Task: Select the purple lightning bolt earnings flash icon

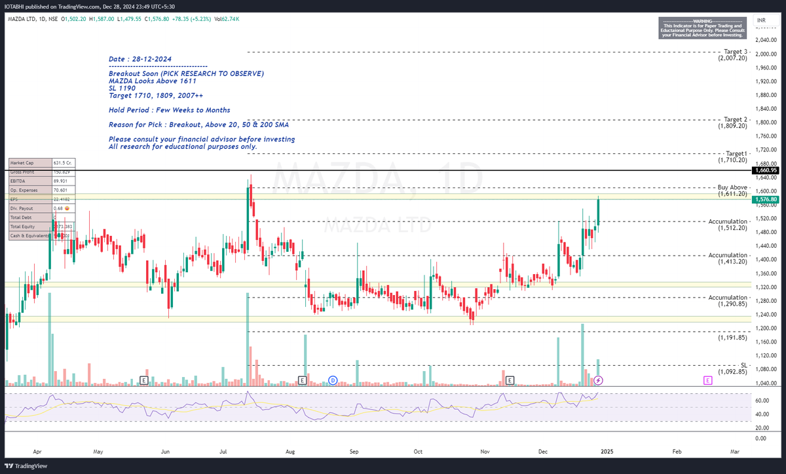Action: (598, 380)
